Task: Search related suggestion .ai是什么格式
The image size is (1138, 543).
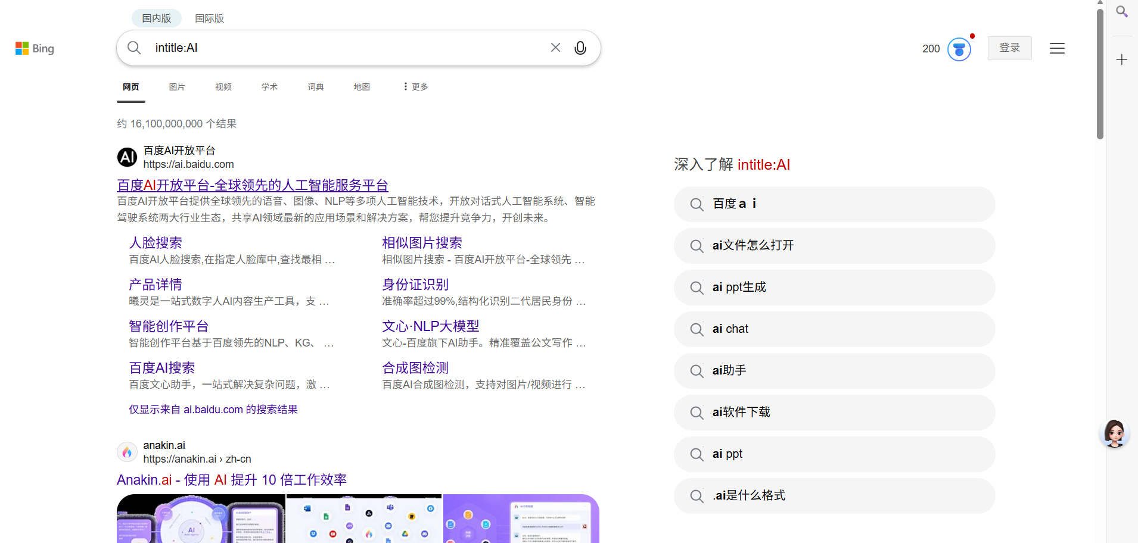Action: click(834, 496)
